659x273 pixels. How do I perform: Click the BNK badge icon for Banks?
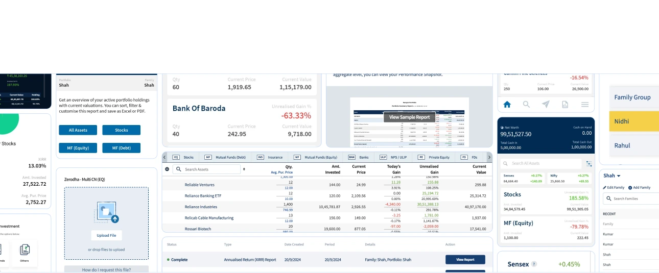[352, 158]
